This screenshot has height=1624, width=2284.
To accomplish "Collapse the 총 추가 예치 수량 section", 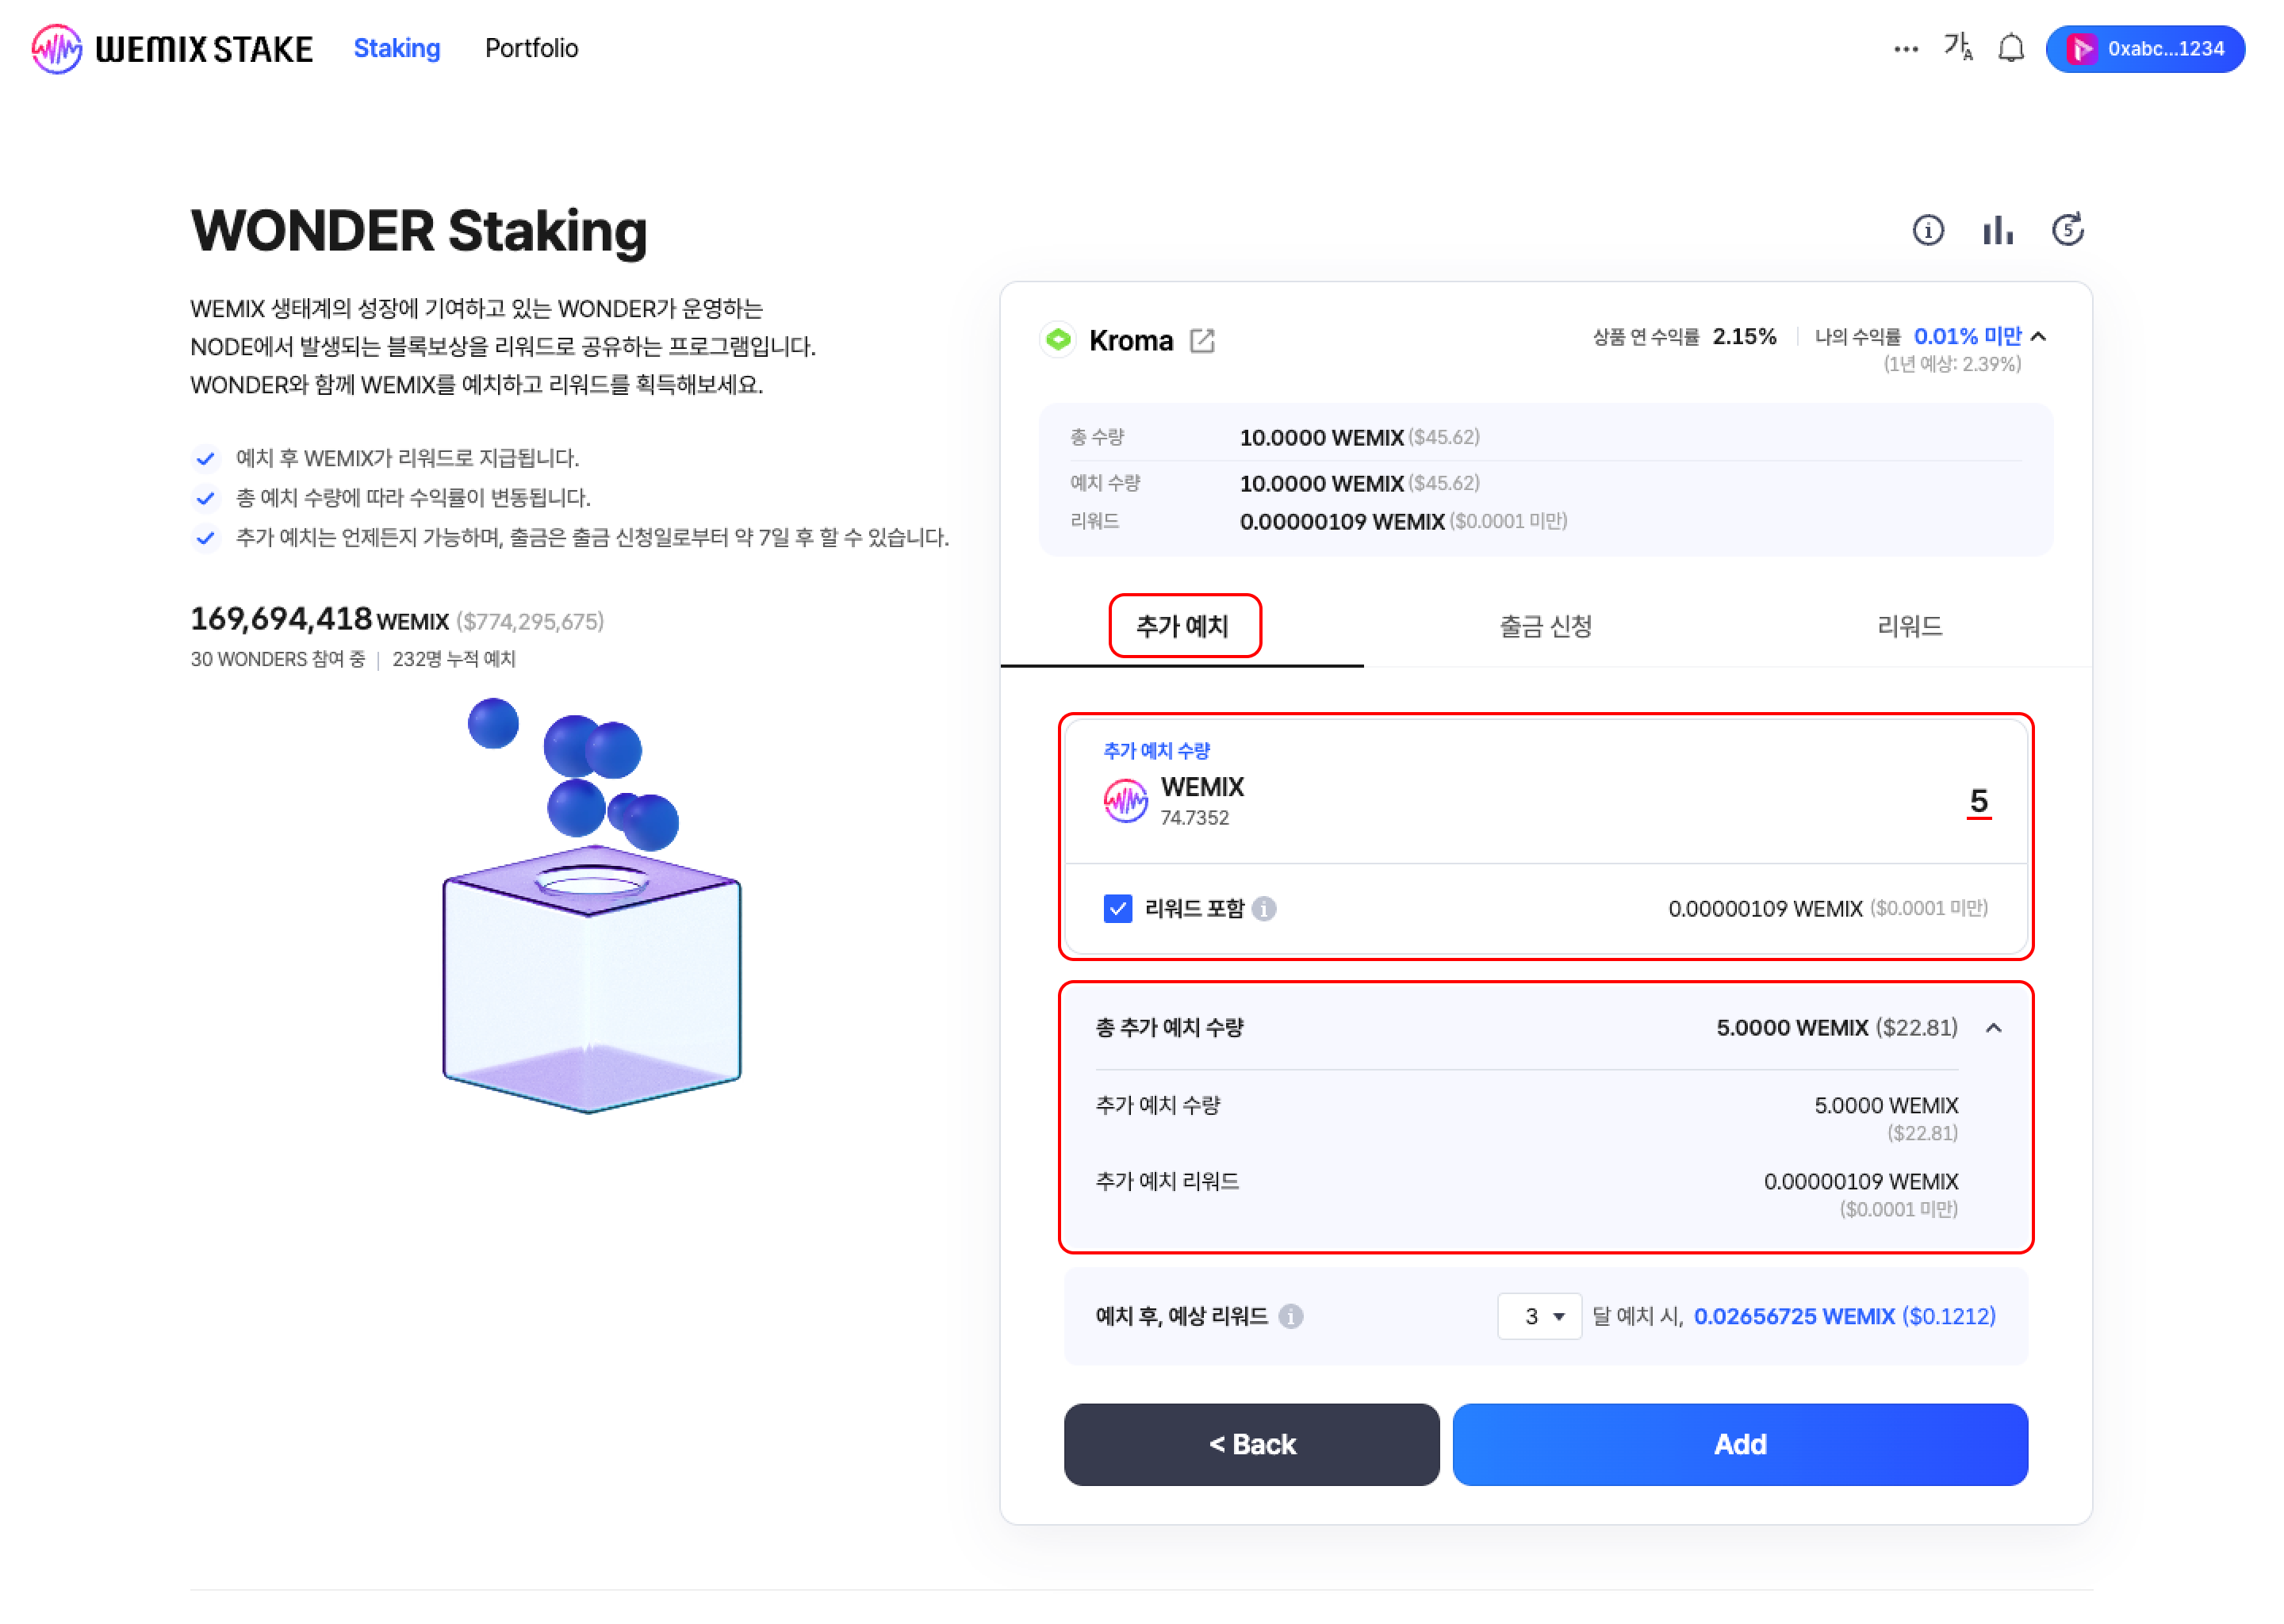I will (x=1993, y=1028).
